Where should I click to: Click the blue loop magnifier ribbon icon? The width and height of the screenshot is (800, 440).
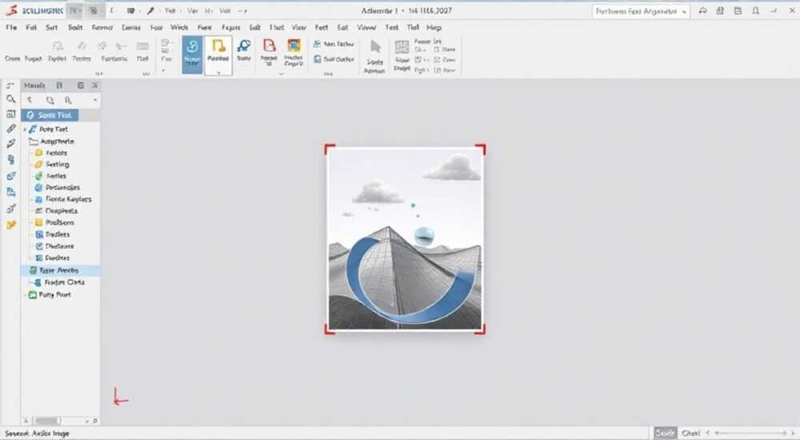[244, 50]
